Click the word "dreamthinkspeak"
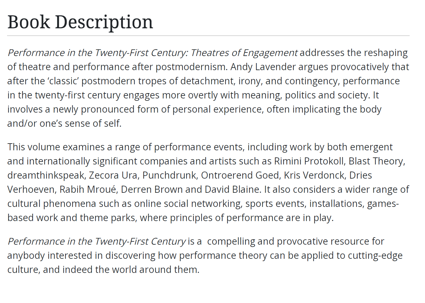425x303 pixels. tap(46, 175)
